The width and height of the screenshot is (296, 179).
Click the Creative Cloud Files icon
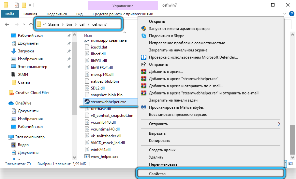(x=11, y=93)
